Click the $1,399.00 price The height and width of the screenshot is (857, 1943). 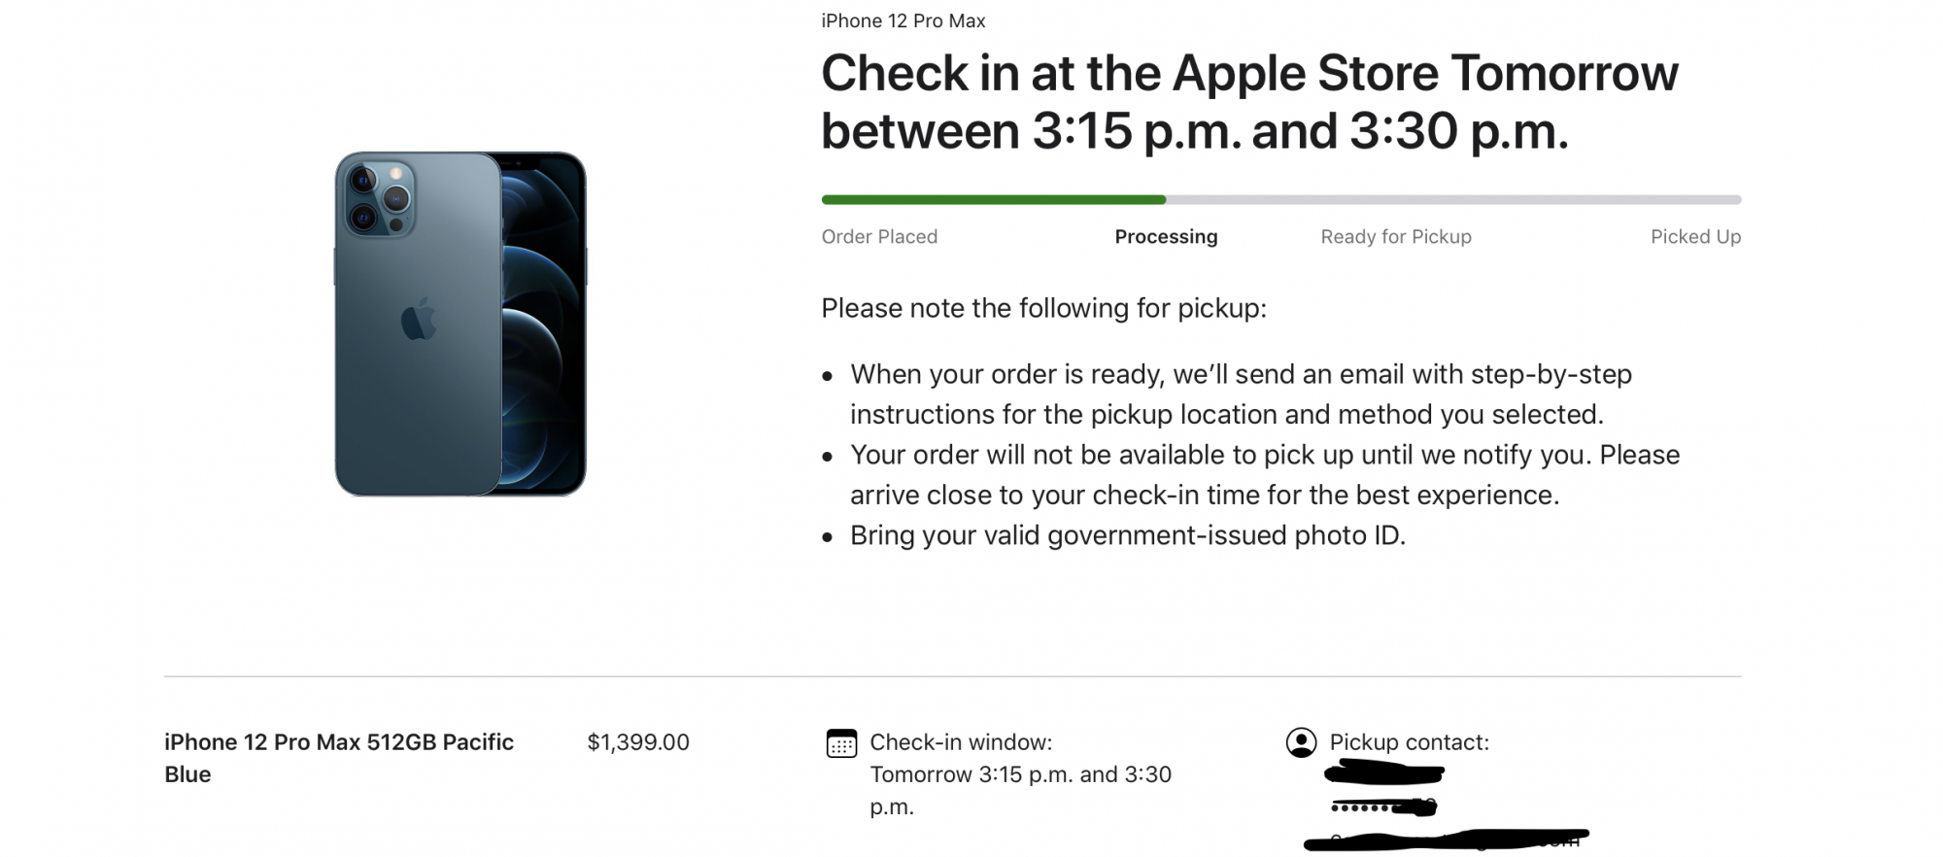(x=638, y=742)
